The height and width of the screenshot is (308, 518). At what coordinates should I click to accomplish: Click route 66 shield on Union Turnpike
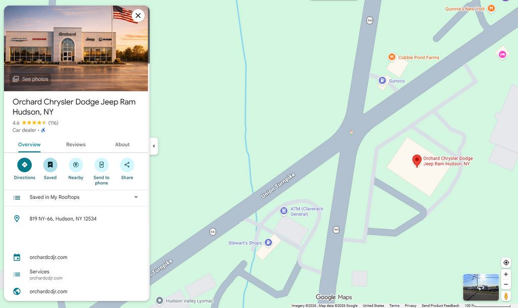pos(213,232)
